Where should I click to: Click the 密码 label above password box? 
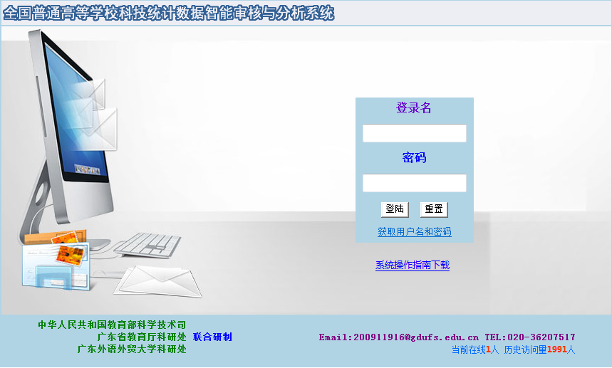(414, 158)
